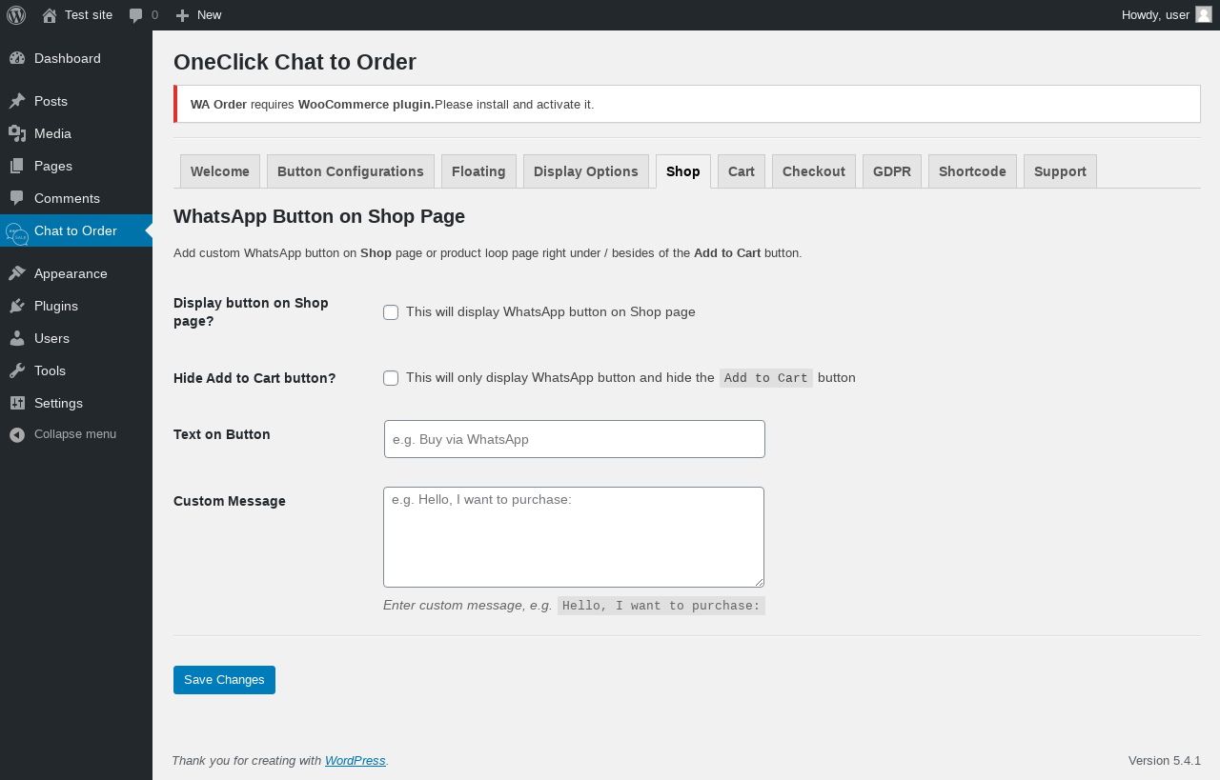The image size is (1220, 780).
Task: Switch to the Checkout tab
Action: pos(814,171)
